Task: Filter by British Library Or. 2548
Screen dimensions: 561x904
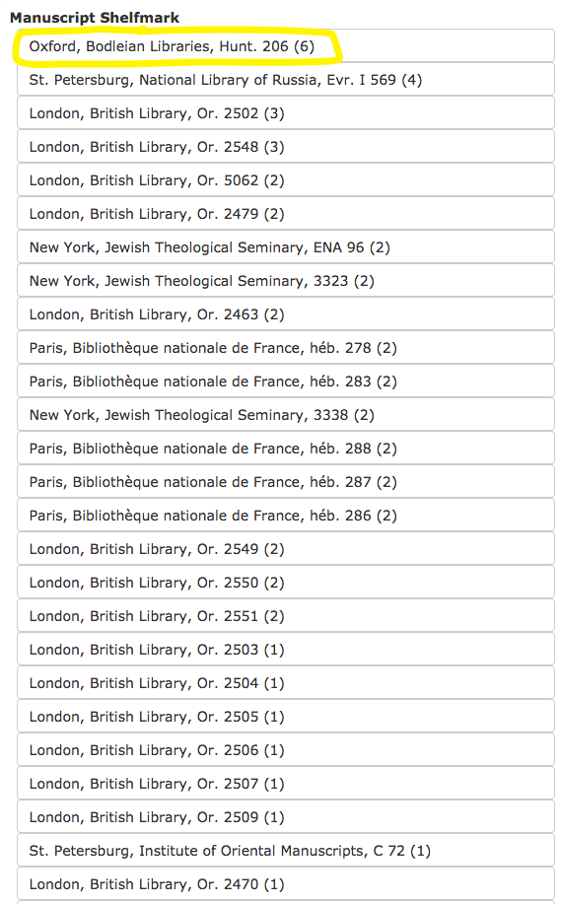Action: 286,147
